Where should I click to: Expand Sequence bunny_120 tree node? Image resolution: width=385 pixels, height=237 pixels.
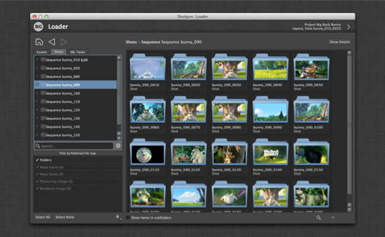[37, 110]
